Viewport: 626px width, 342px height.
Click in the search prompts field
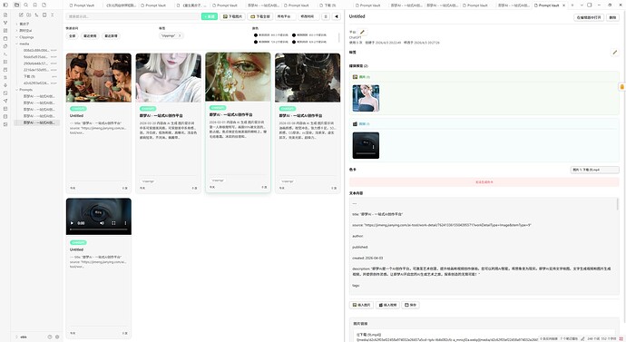[133, 16]
